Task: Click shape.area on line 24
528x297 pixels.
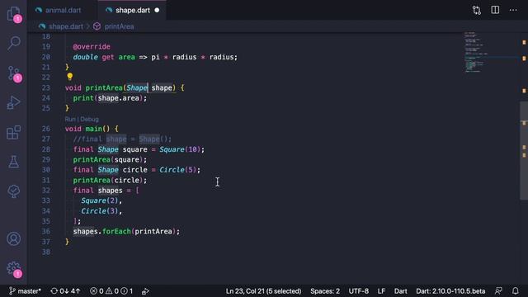Action: [119, 98]
